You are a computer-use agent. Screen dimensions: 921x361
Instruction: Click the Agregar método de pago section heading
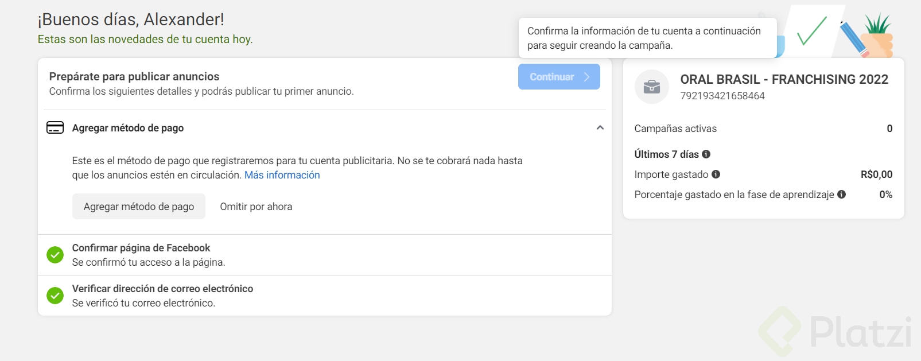tap(128, 128)
